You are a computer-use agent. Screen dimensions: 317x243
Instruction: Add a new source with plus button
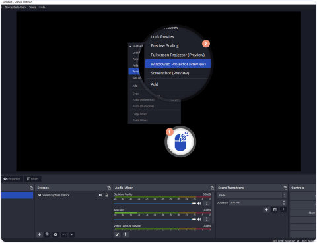39,234
